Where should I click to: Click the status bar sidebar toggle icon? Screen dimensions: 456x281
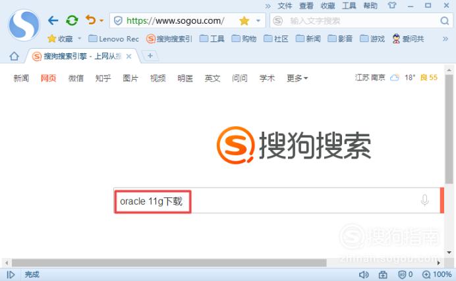click(11, 274)
